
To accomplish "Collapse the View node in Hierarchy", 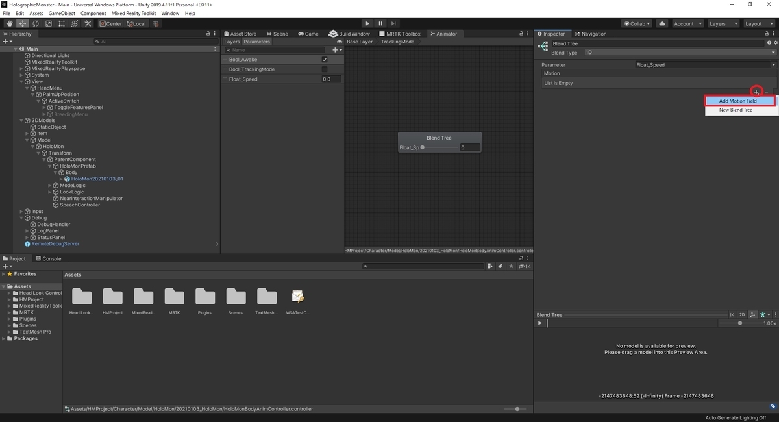I will pyautogui.click(x=21, y=82).
